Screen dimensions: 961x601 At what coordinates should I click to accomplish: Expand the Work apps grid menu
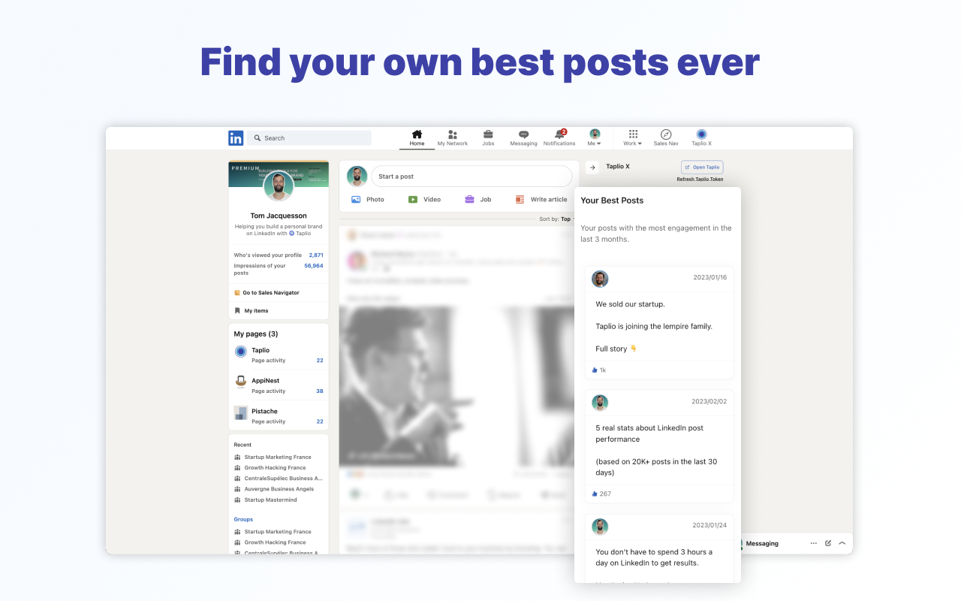[x=633, y=138]
